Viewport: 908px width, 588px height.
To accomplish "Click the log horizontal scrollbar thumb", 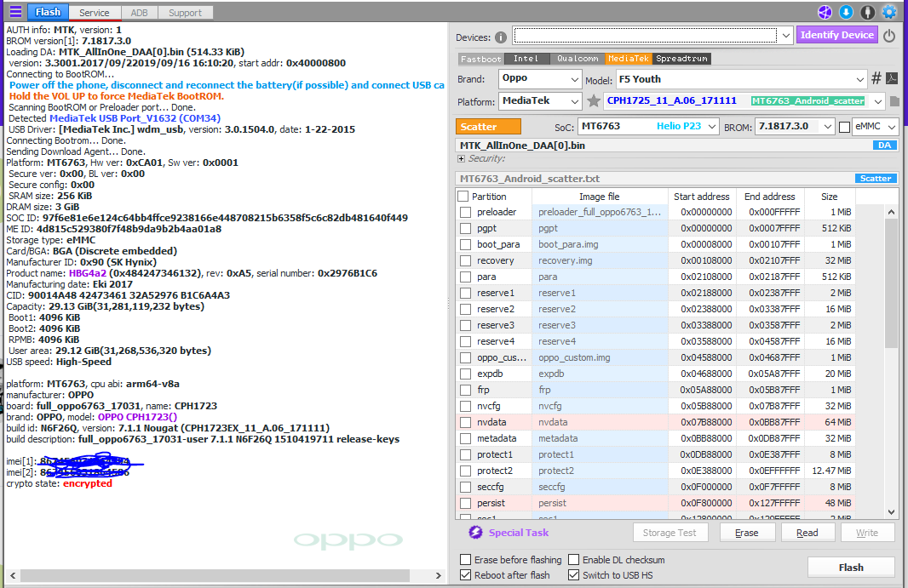I will click(215, 576).
